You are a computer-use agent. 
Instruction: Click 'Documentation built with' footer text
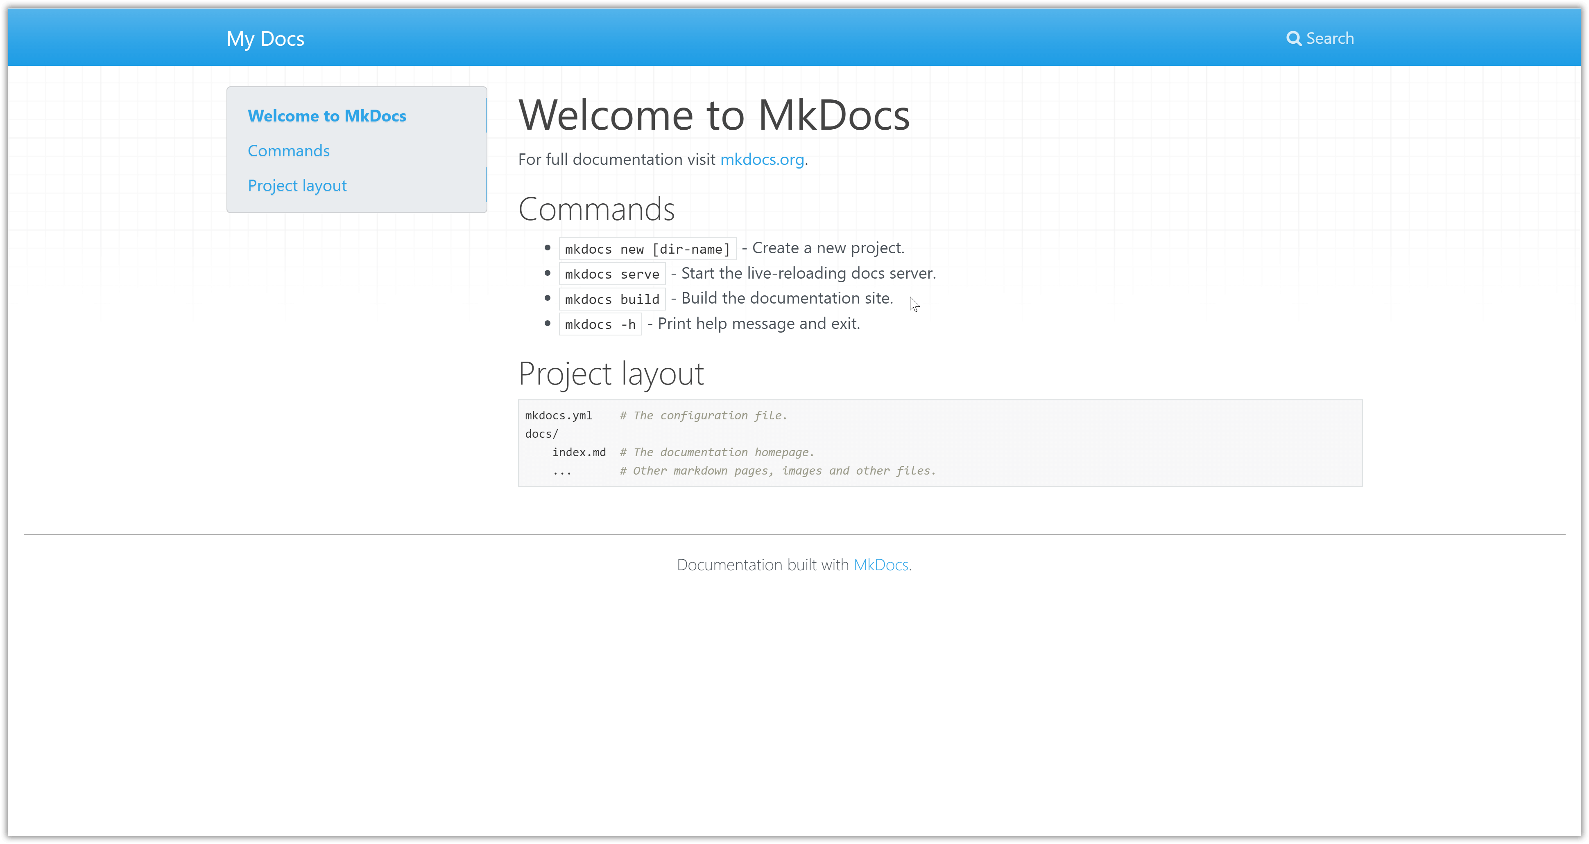coord(763,565)
